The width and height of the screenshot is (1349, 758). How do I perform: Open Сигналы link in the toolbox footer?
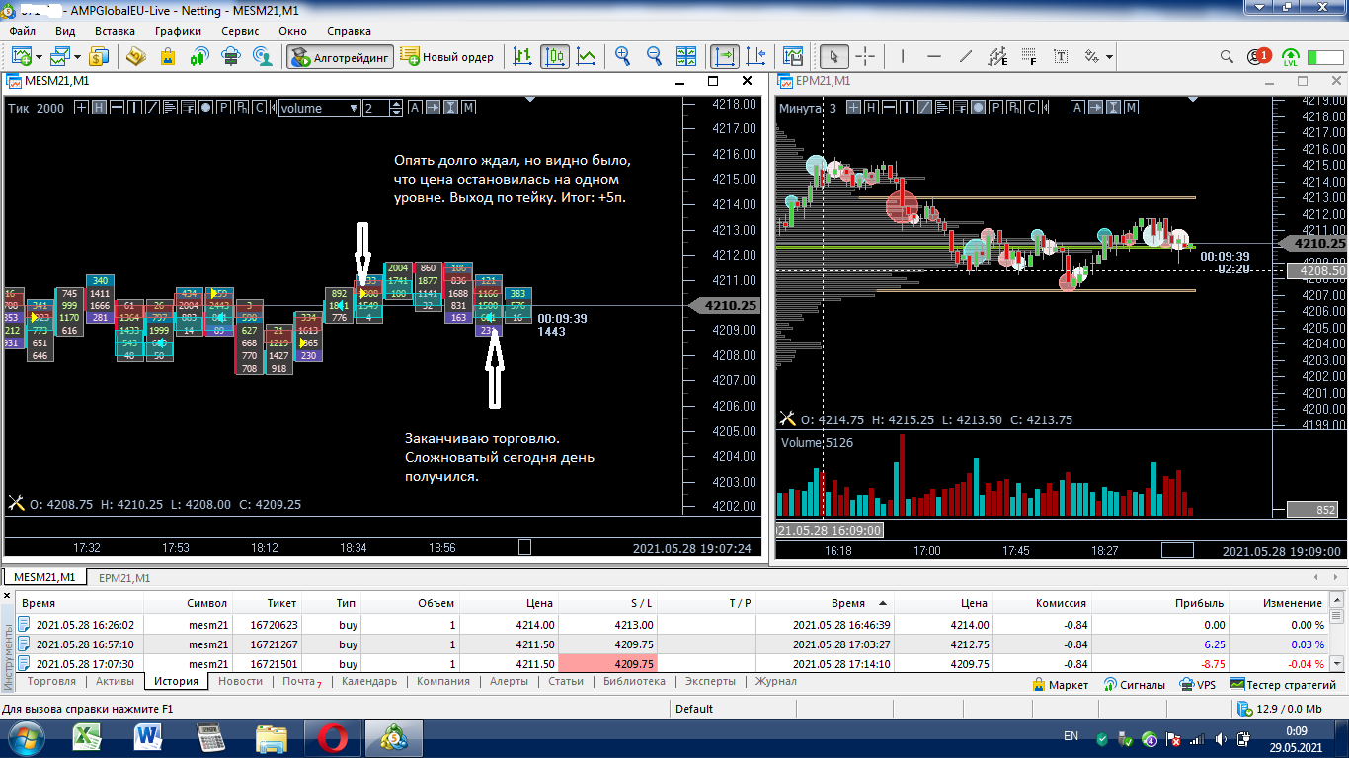1134,684
